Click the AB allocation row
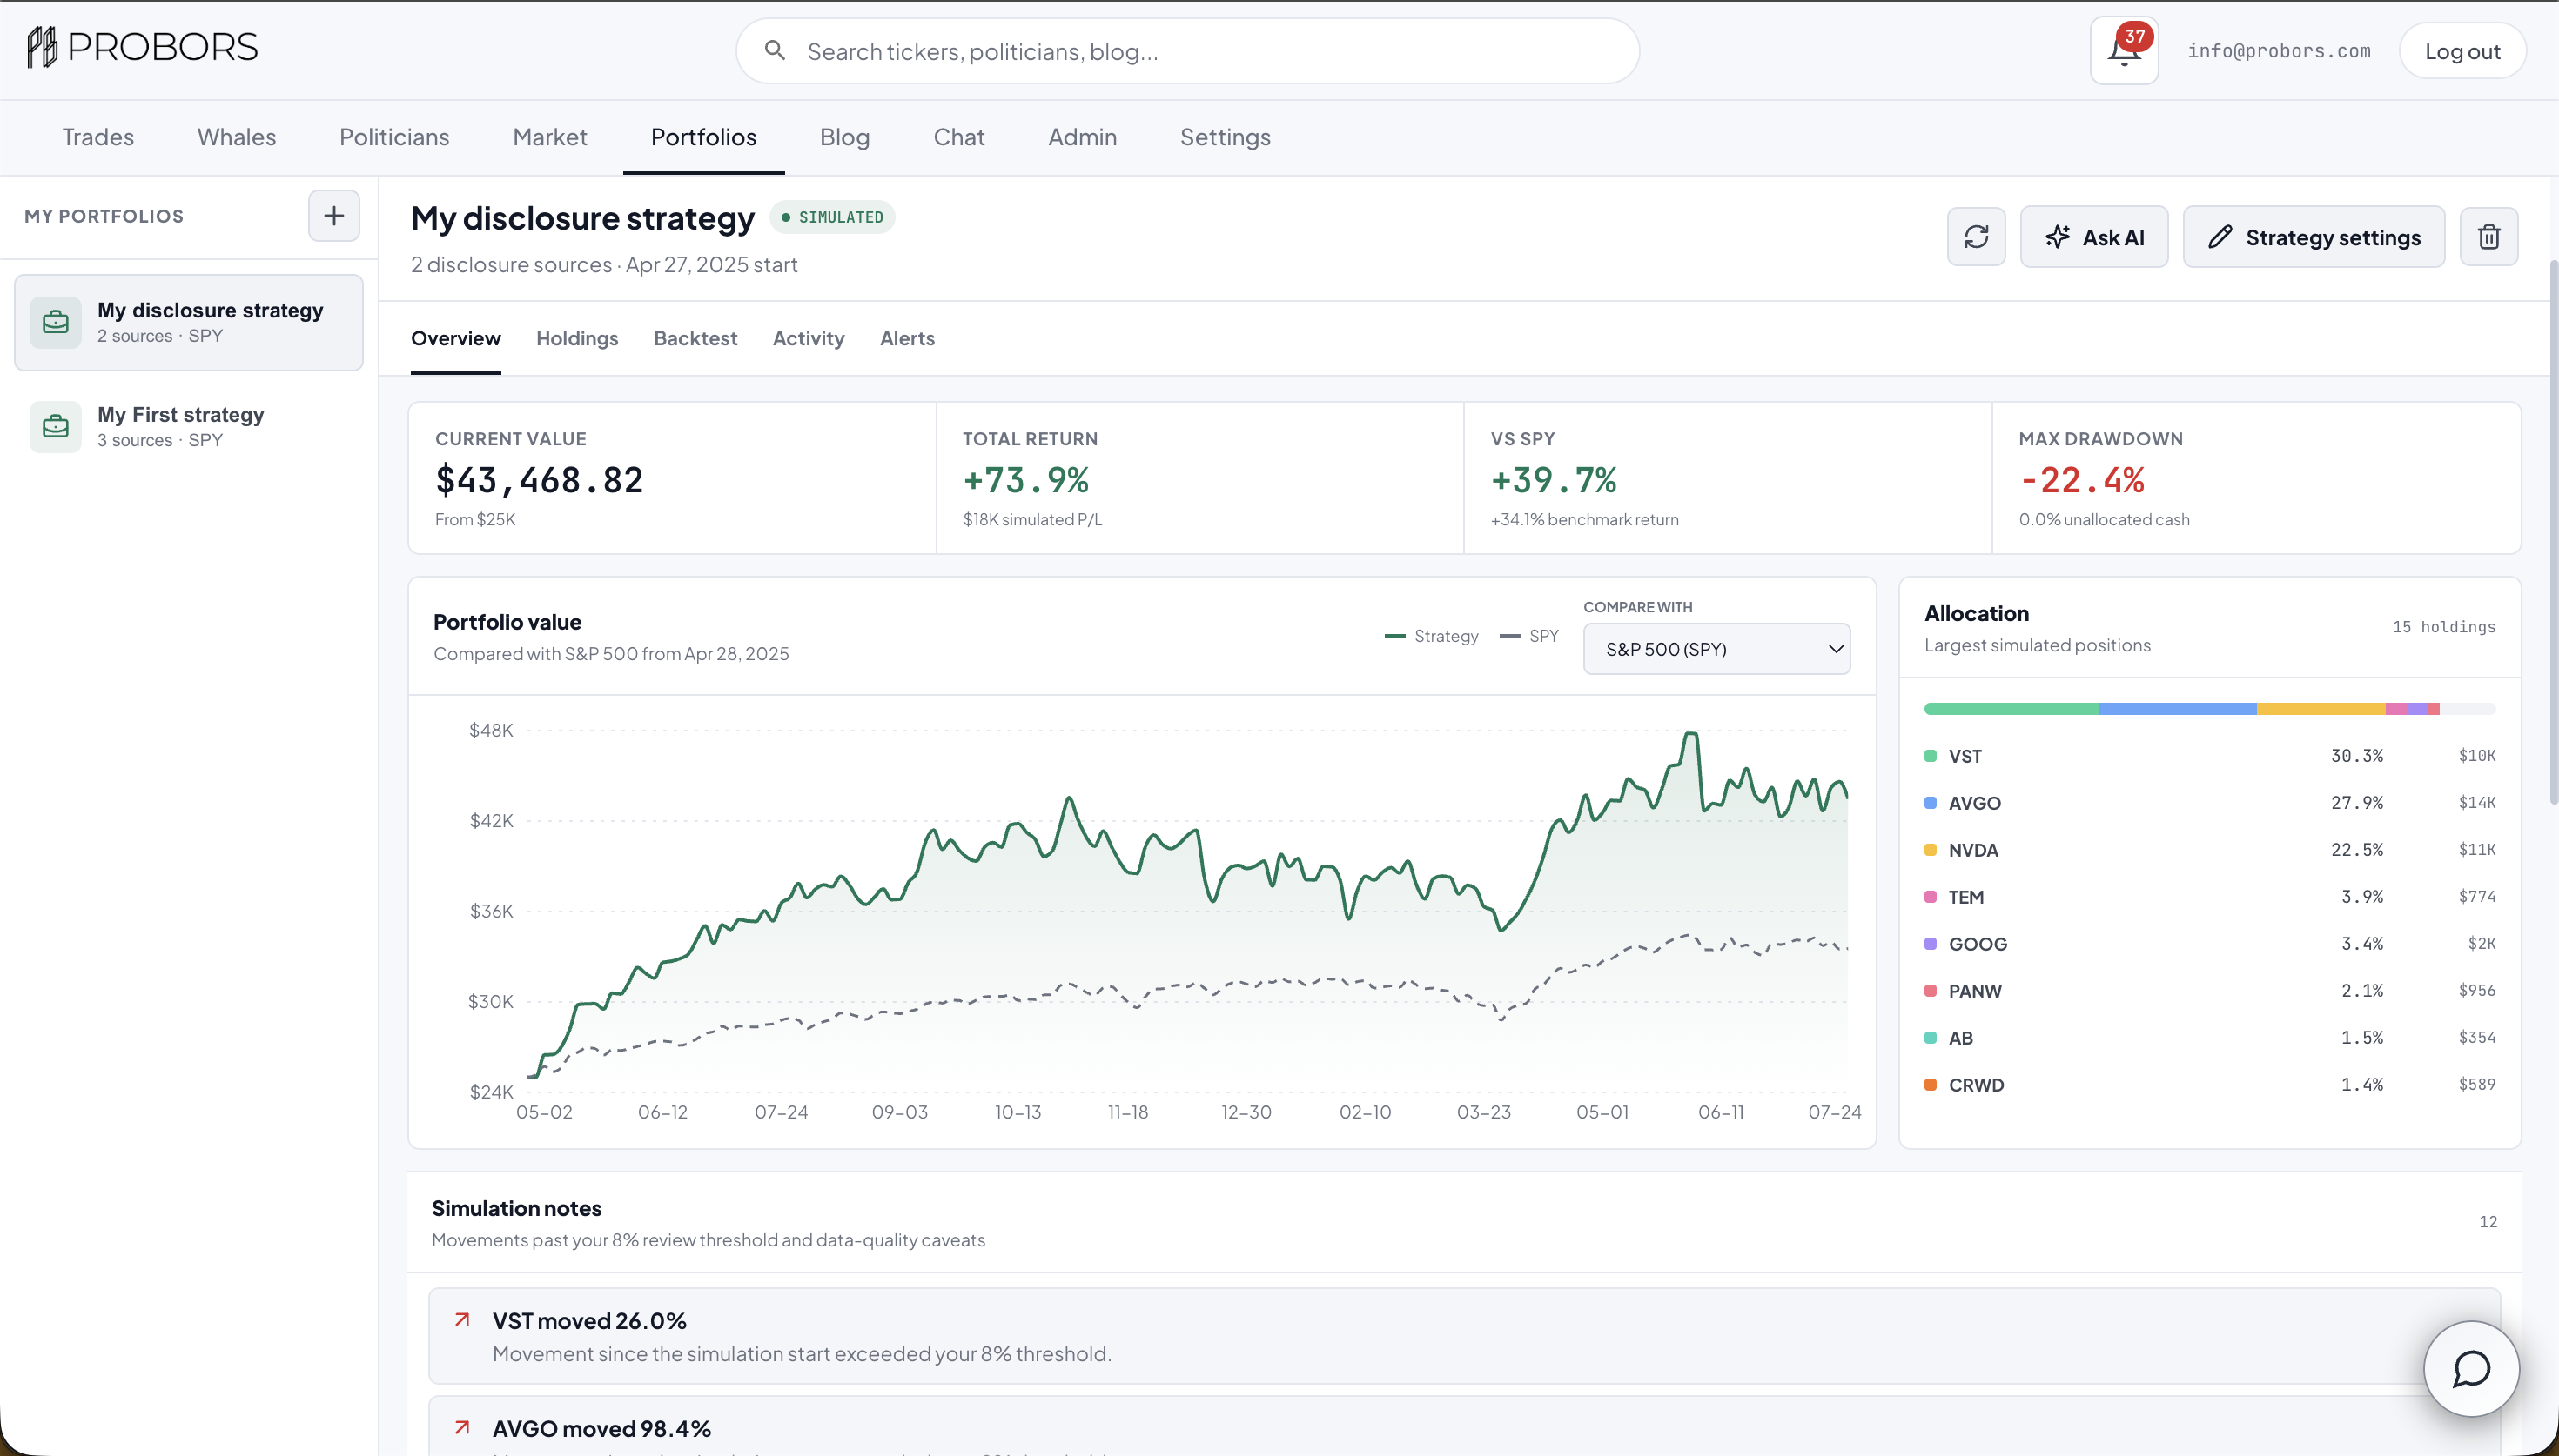Image resolution: width=2559 pixels, height=1456 pixels. click(2210, 1038)
